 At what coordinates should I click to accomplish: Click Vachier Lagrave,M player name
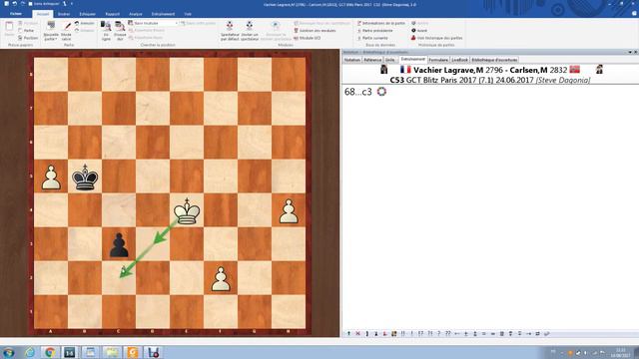coord(448,70)
